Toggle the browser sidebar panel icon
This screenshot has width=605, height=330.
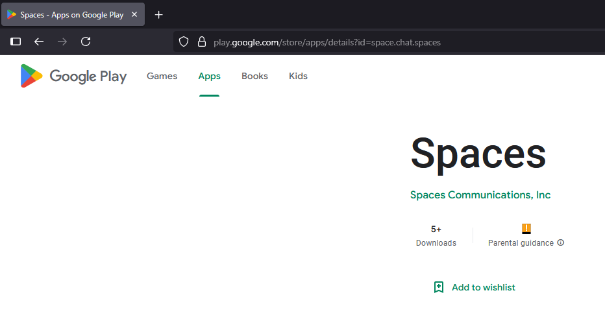16,41
